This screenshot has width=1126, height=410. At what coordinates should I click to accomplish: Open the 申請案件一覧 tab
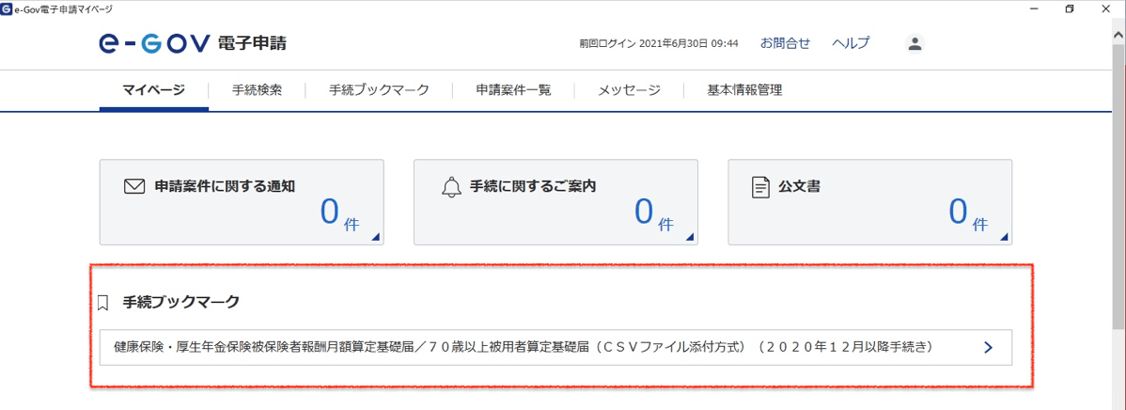(x=513, y=90)
